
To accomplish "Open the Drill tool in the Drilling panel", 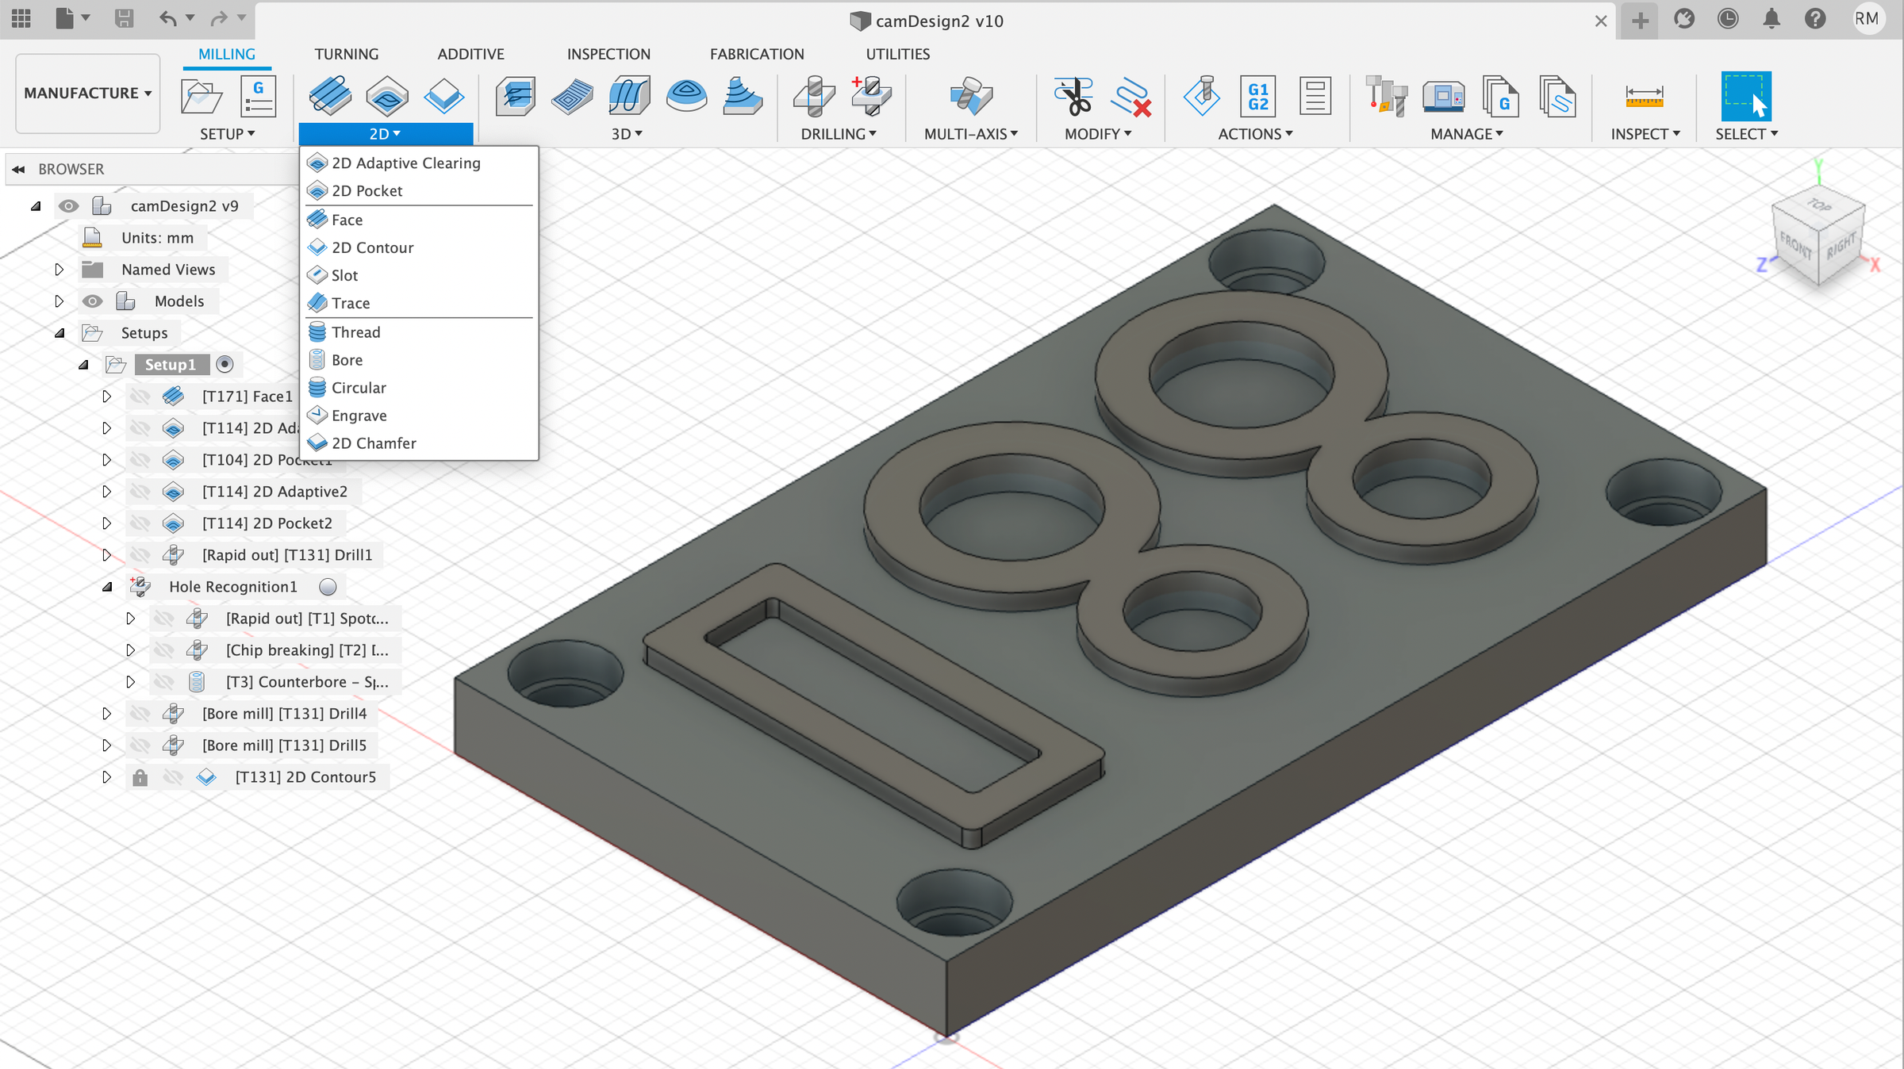I will point(812,95).
